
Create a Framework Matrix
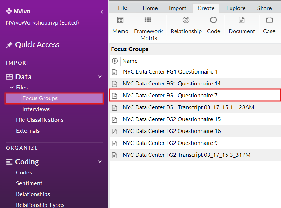tap(148, 28)
